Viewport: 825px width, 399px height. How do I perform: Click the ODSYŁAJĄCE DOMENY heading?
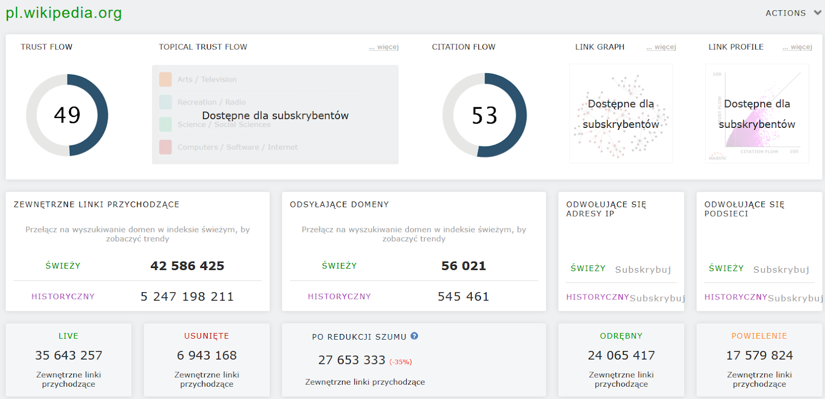coord(339,205)
